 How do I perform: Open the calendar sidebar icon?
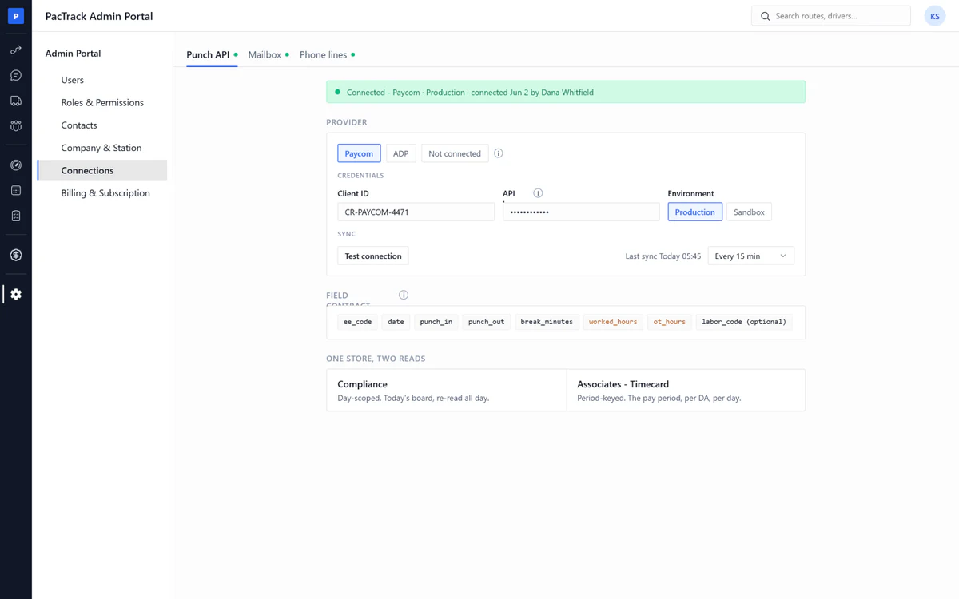point(16,191)
